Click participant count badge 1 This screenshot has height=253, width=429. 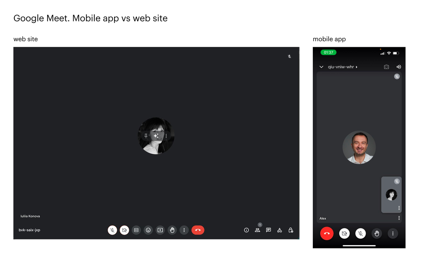[260, 225]
